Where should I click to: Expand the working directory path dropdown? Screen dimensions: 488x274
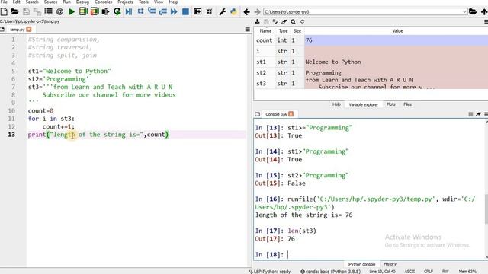464,12
